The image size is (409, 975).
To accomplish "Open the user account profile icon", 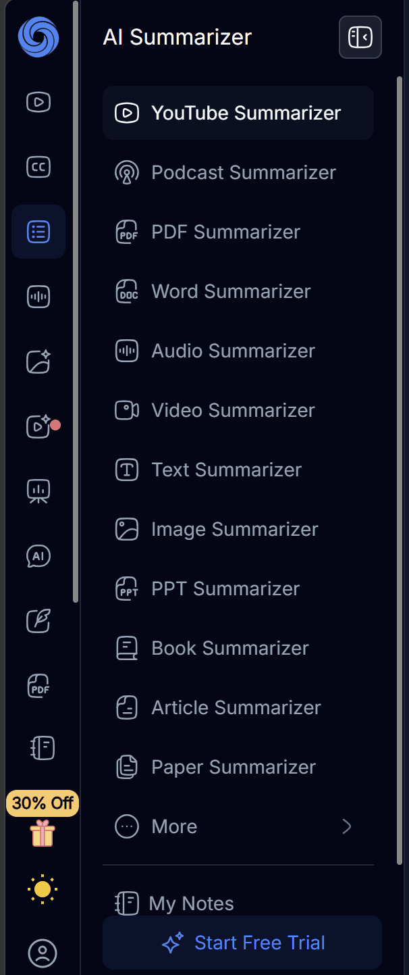I will pyautogui.click(x=43, y=952).
